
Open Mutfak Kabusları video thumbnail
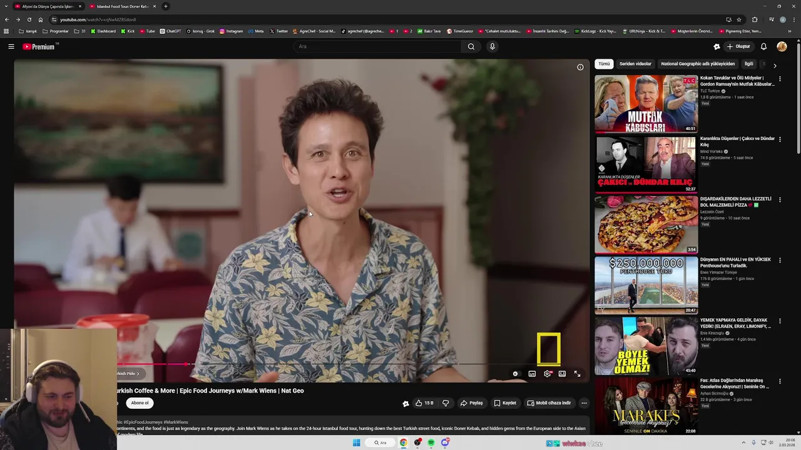pyautogui.click(x=646, y=104)
